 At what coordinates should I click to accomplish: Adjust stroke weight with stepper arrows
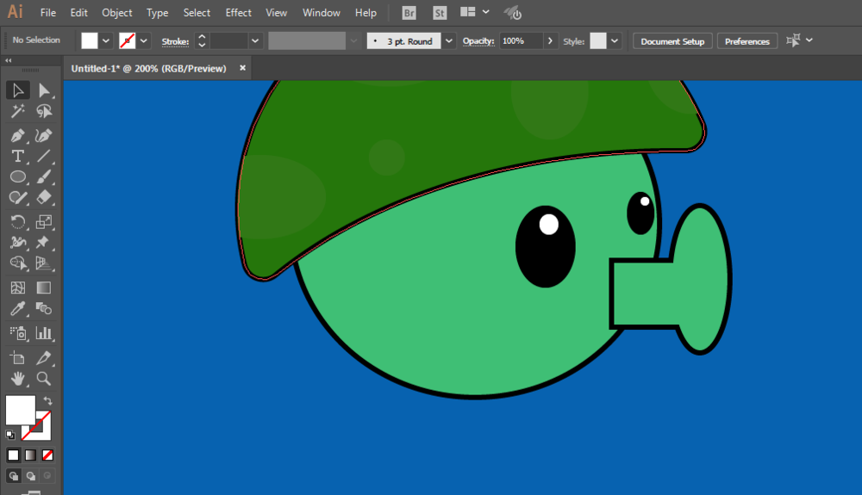tap(202, 40)
